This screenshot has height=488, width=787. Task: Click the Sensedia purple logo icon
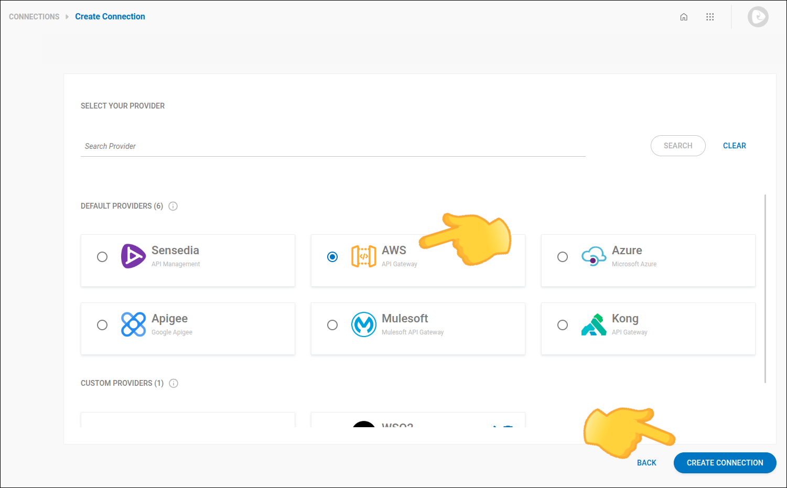[133, 256]
